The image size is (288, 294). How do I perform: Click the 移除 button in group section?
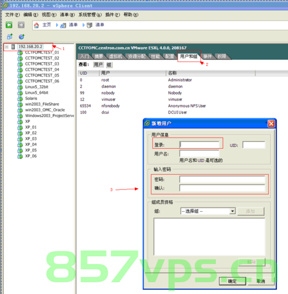[252, 262]
